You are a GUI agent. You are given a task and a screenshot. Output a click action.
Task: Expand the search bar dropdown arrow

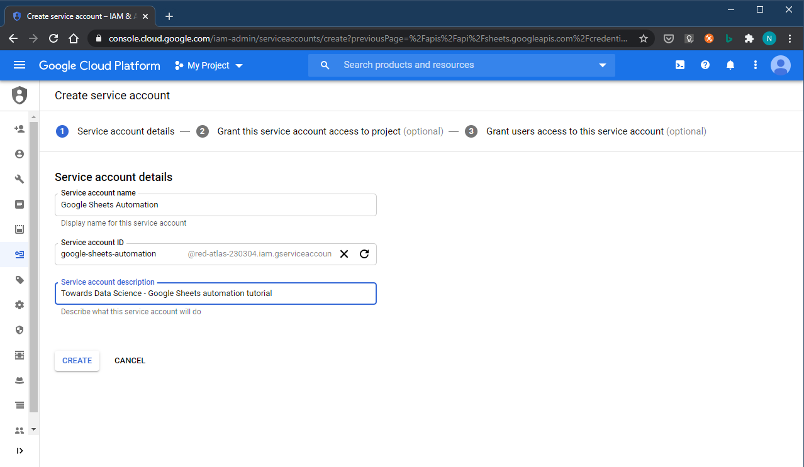(x=602, y=65)
